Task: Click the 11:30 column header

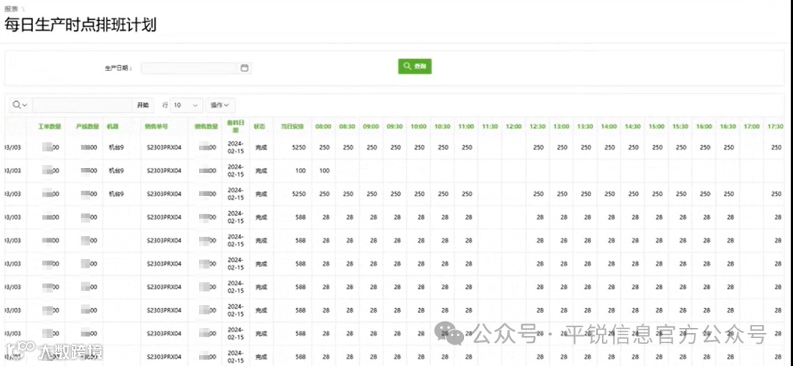Action: 490,126
